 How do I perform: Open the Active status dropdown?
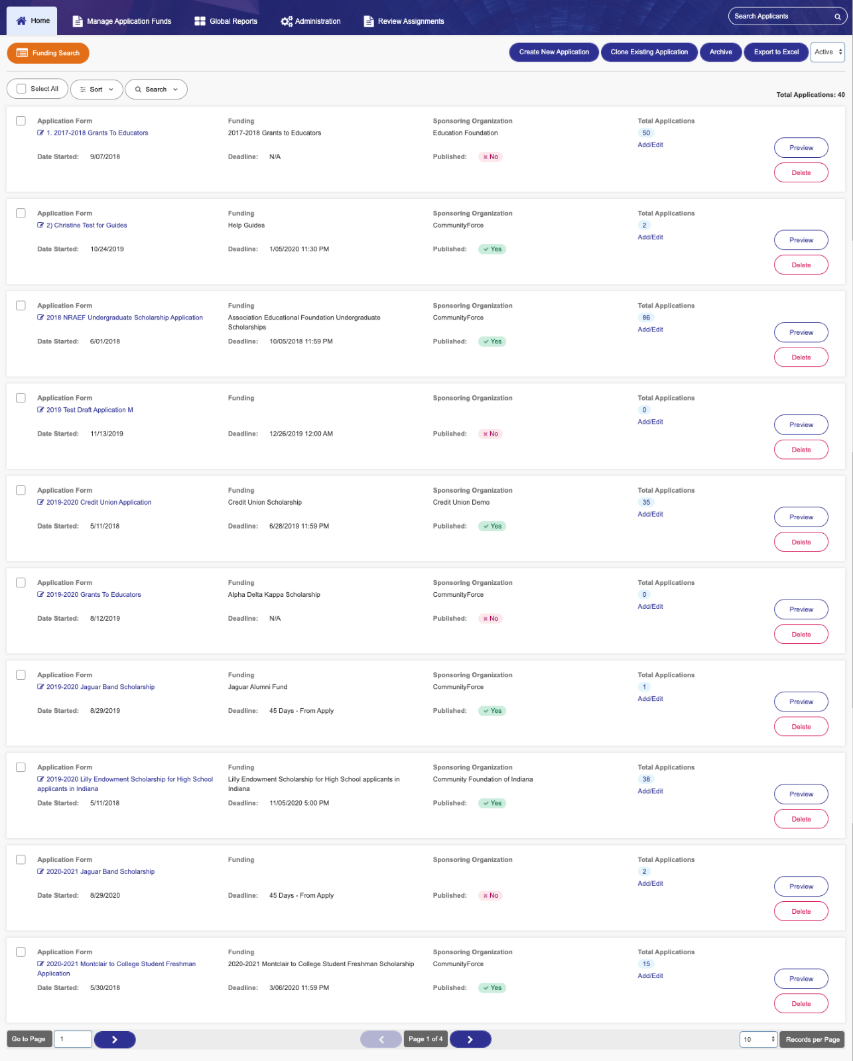pos(828,52)
